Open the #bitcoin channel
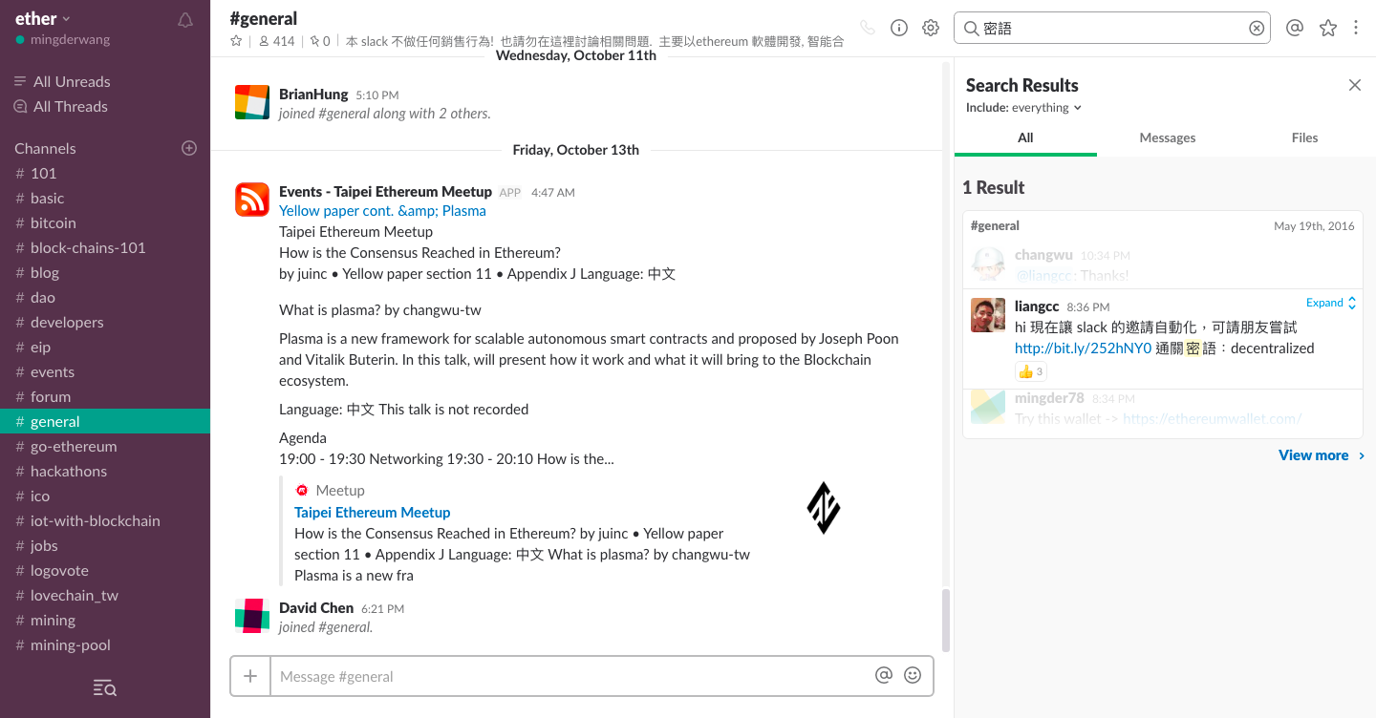1376x718 pixels. [105, 222]
